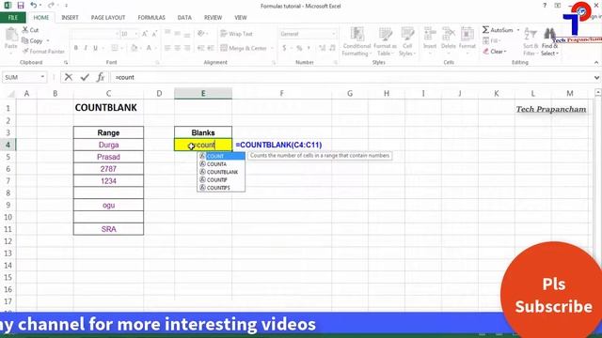Select COUNT in the autocomplete list
This screenshot has height=338, width=602.
click(x=221, y=157)
